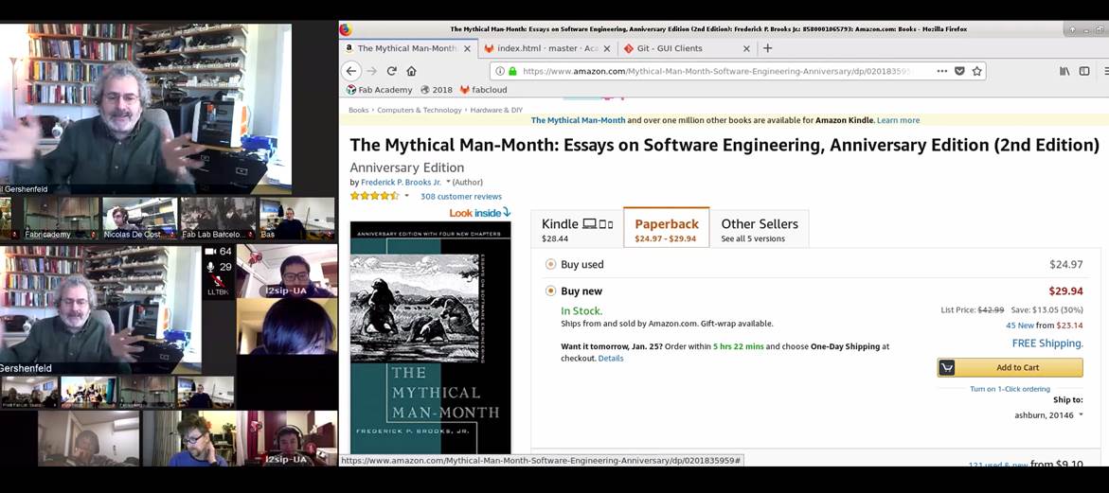Show site information icon in address bar

coord(500,71)
